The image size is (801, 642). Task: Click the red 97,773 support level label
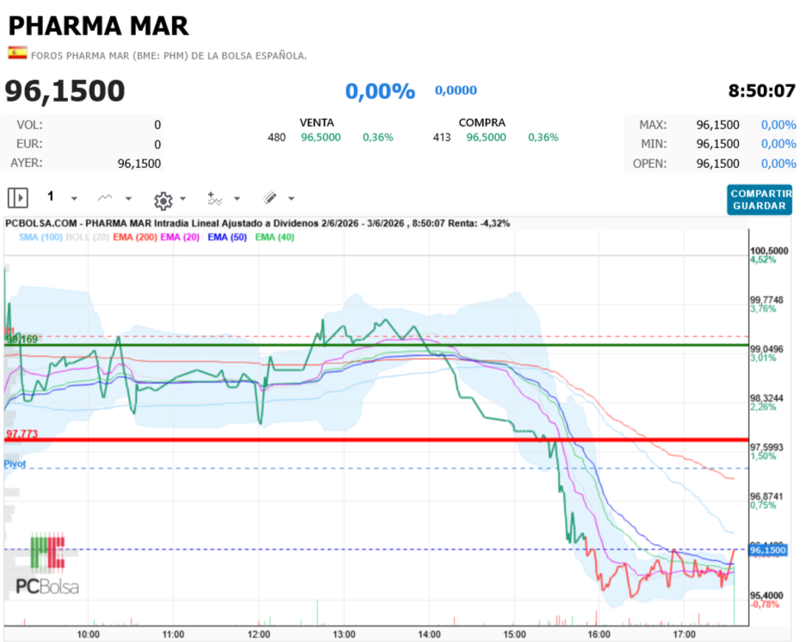tap(22, 433)
